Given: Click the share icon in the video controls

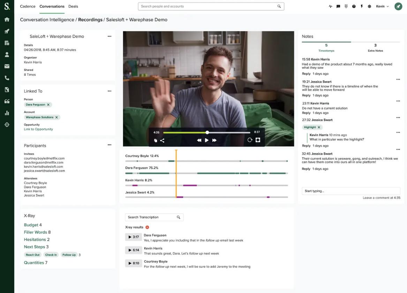Looking at the screenshot, I should 162,141.
